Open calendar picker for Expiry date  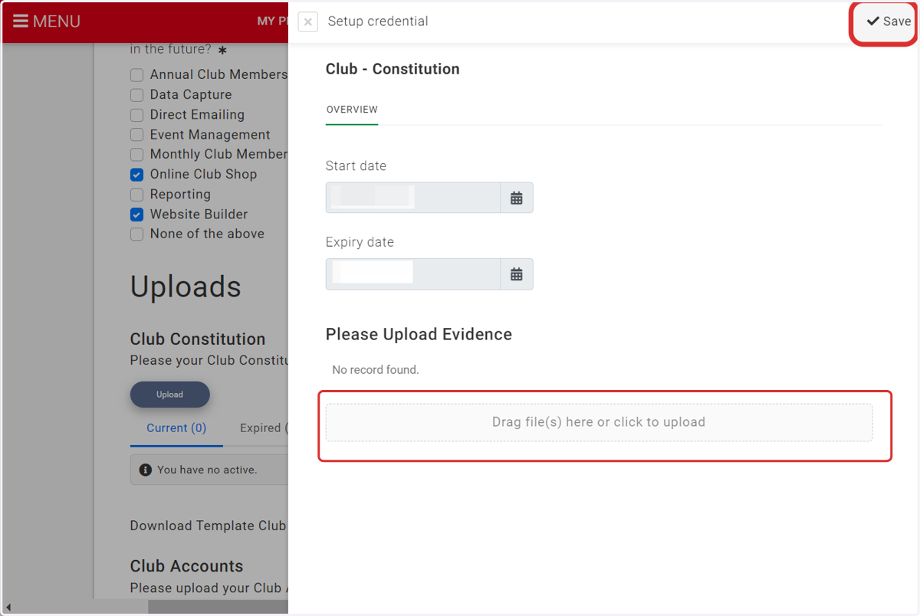pos(517,274)
